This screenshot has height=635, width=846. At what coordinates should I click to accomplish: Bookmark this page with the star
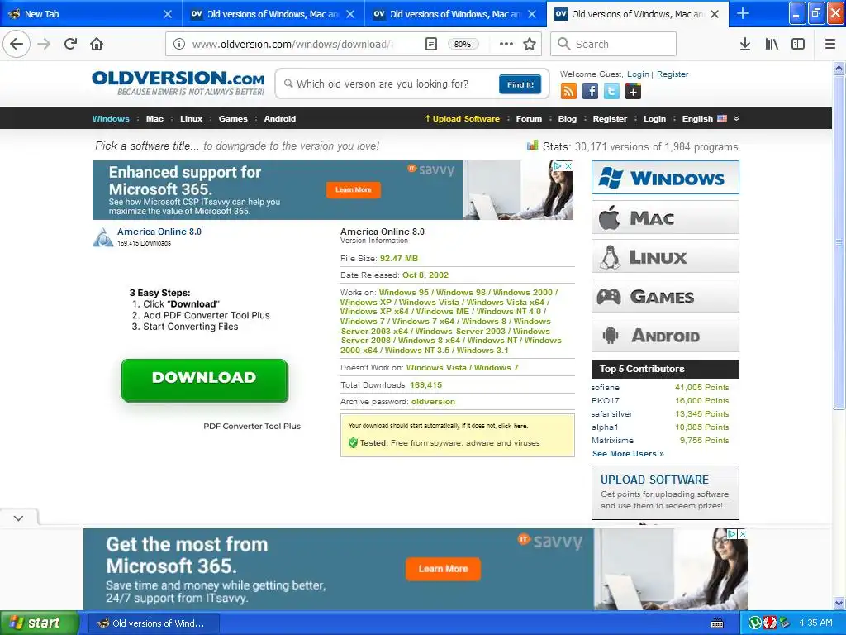[530, 44]
